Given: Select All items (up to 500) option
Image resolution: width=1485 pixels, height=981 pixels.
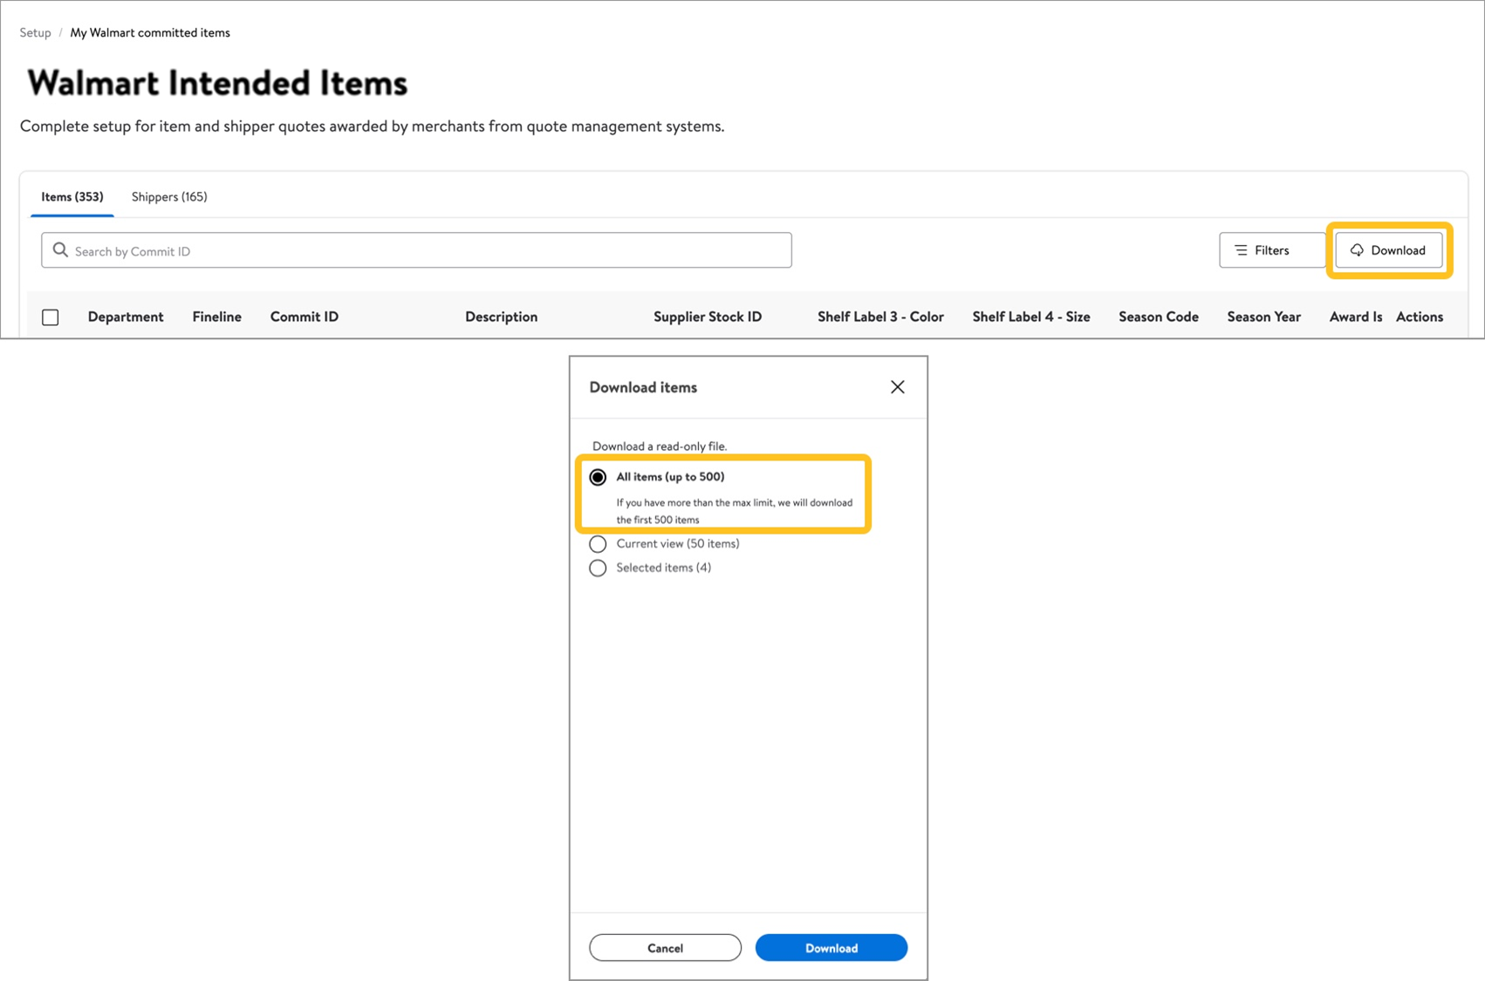Looking at the screenshot, I should coord(598,477).
